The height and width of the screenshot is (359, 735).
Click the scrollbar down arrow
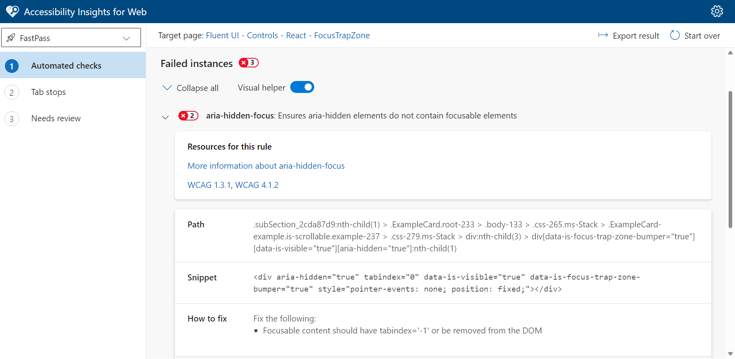coord(731,353)
